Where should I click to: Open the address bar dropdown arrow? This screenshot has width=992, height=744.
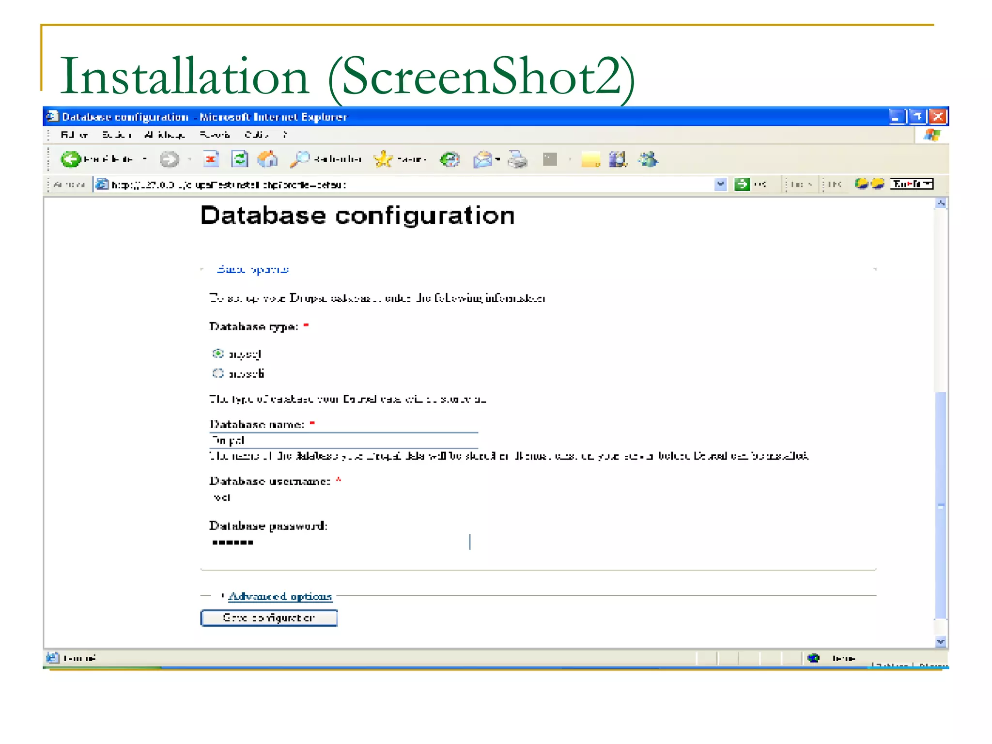pyautogui.click(x=720, y=184)
